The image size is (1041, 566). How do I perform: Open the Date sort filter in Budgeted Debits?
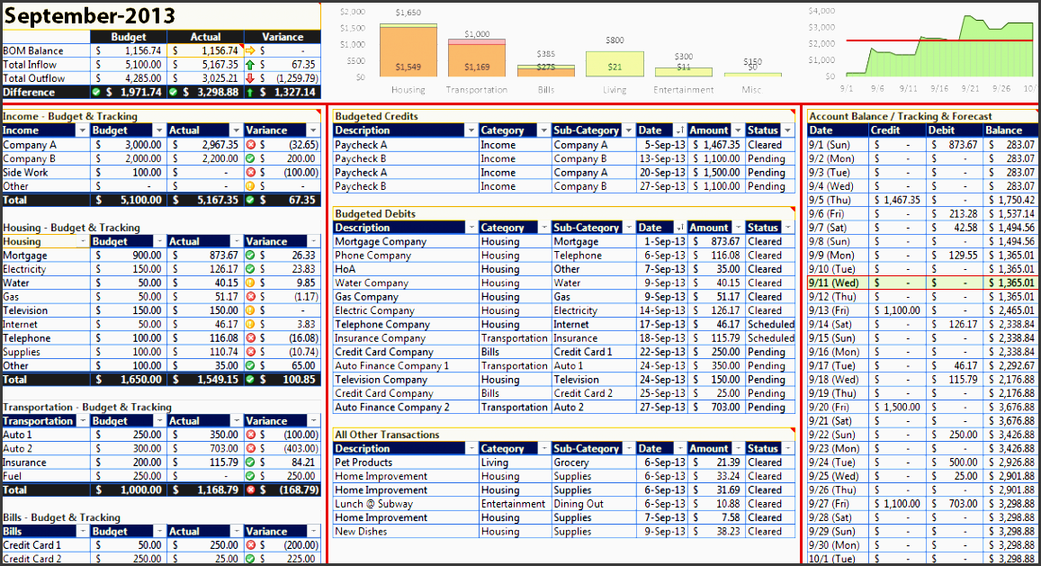tap(679, 229)
